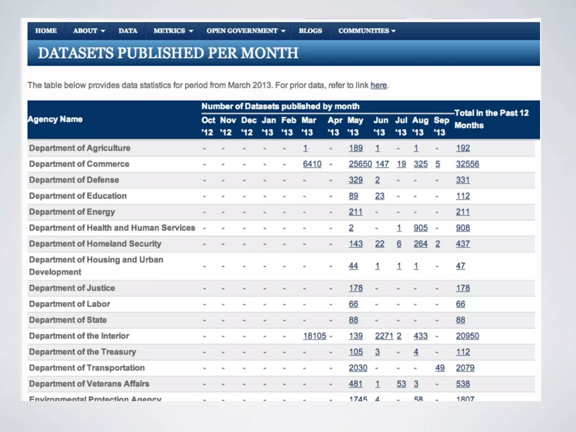The height and width of the screenshot is (432, 576).
Task: Click the 'here' prior data link
Action: tap(379, 85)
